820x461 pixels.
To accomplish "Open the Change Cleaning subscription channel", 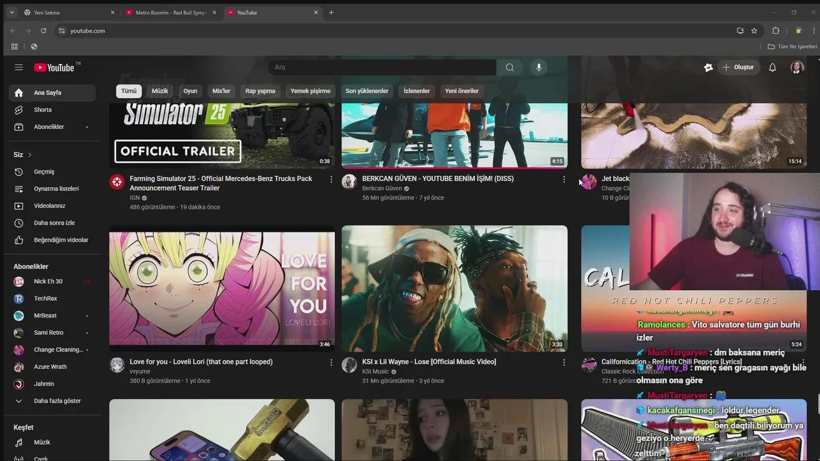I will [x=52, y=350].
